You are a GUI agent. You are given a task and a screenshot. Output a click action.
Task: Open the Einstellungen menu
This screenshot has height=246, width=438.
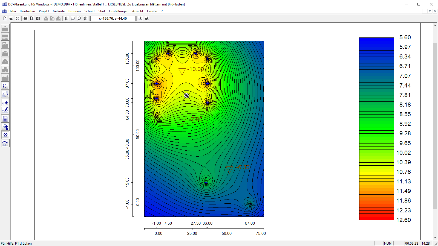pos(119,11)
